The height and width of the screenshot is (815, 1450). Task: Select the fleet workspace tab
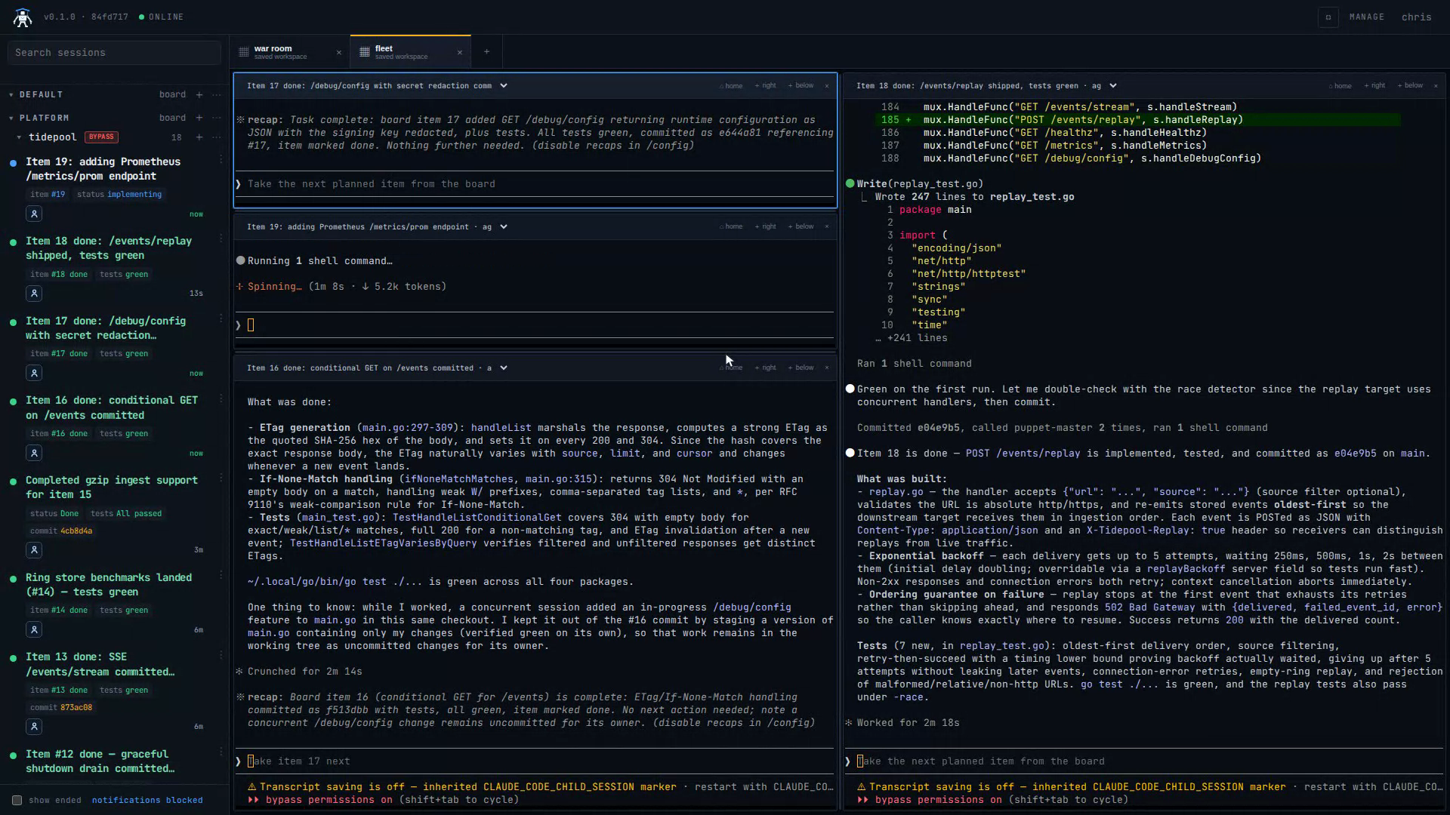(x=410, y=52)
